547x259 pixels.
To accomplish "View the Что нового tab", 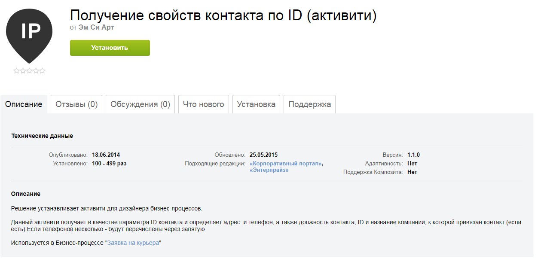I will click(x=203, y=104).
